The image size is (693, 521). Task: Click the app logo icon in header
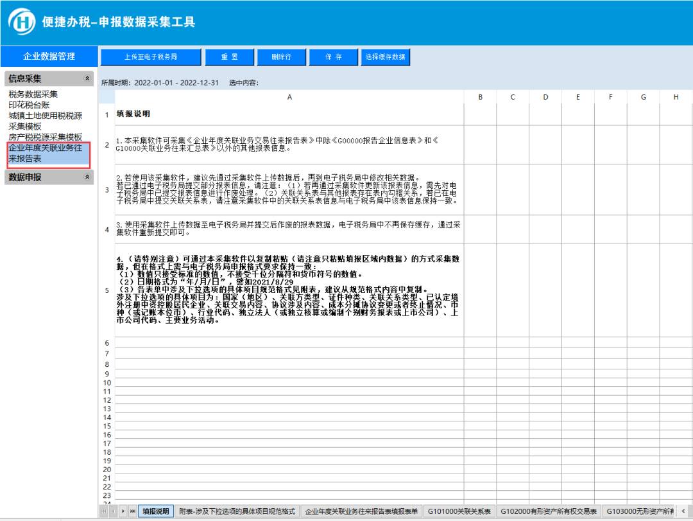(x=22, y=21)
